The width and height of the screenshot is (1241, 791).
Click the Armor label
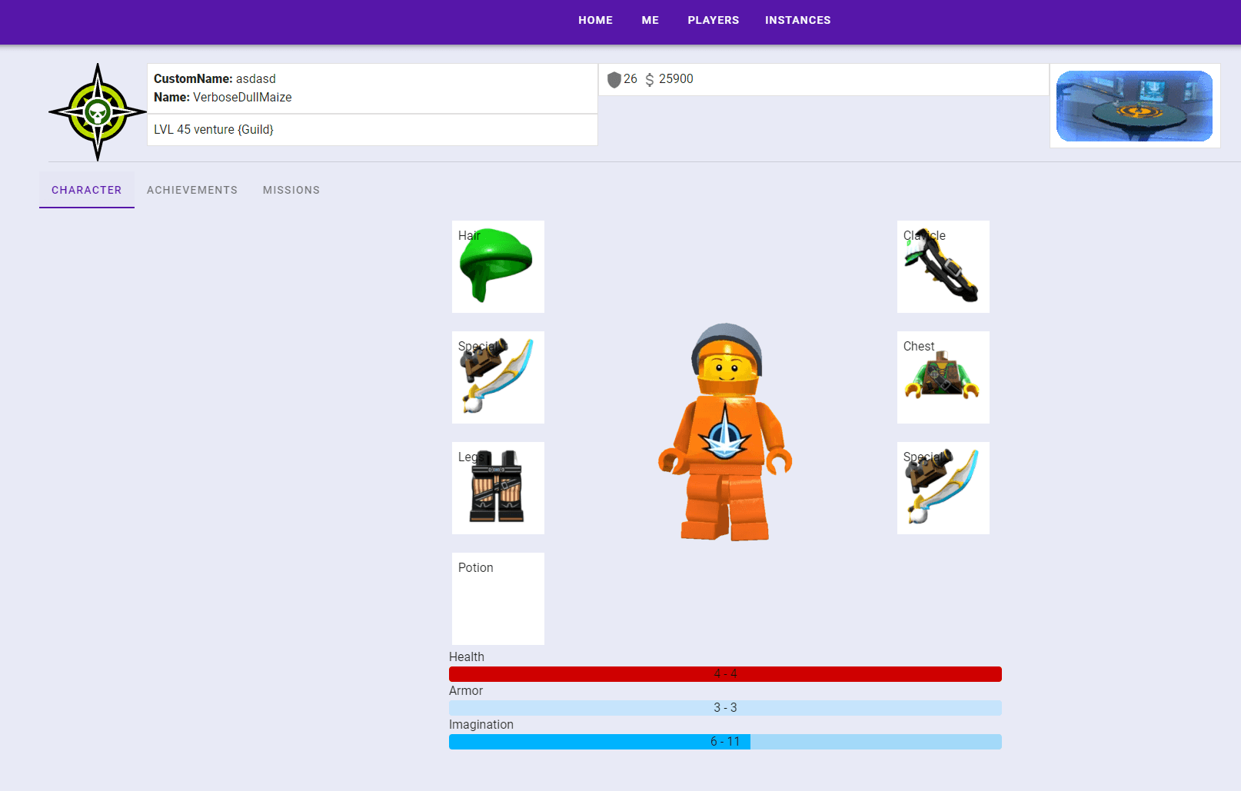point(466,690)
